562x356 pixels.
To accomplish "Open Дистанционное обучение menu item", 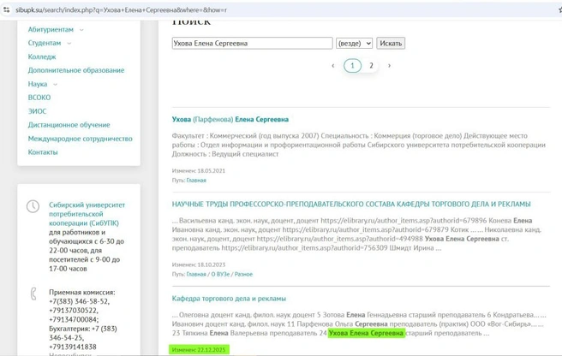I will (x=69, y=125).
